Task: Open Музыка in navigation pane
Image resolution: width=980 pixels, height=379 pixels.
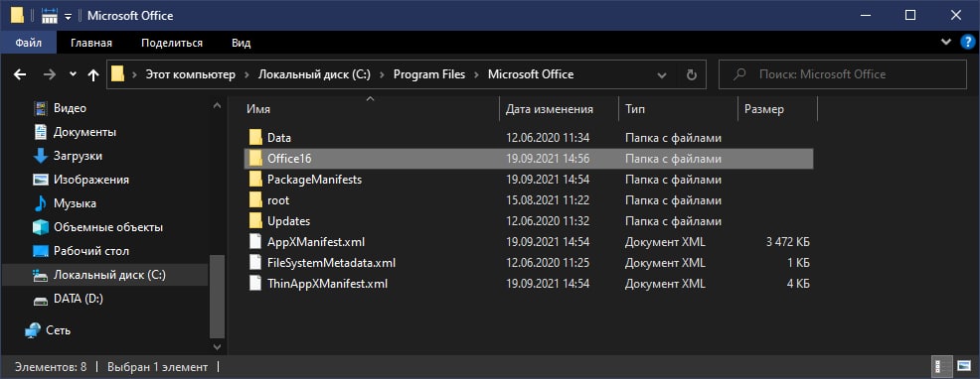Action: (x=75, y=203)
